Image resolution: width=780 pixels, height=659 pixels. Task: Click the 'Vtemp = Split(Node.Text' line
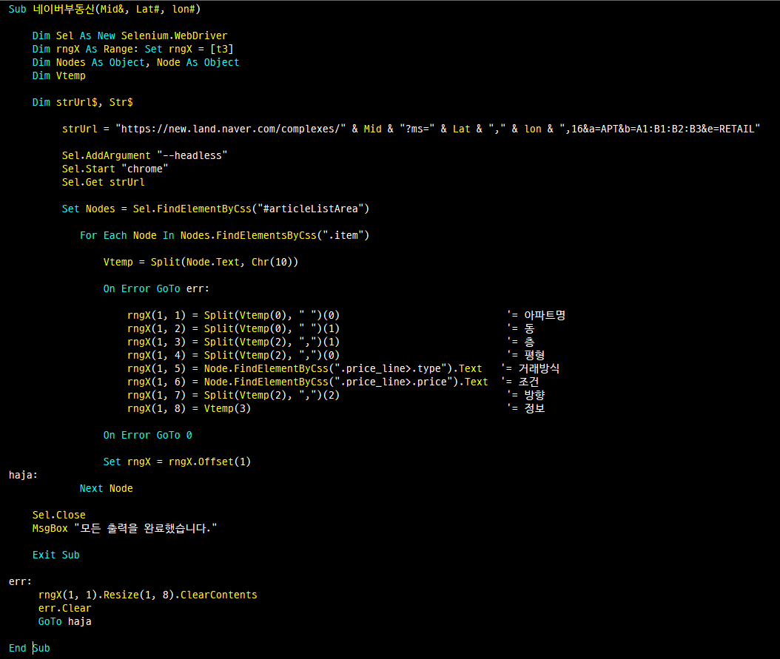[x=201, y=262]
